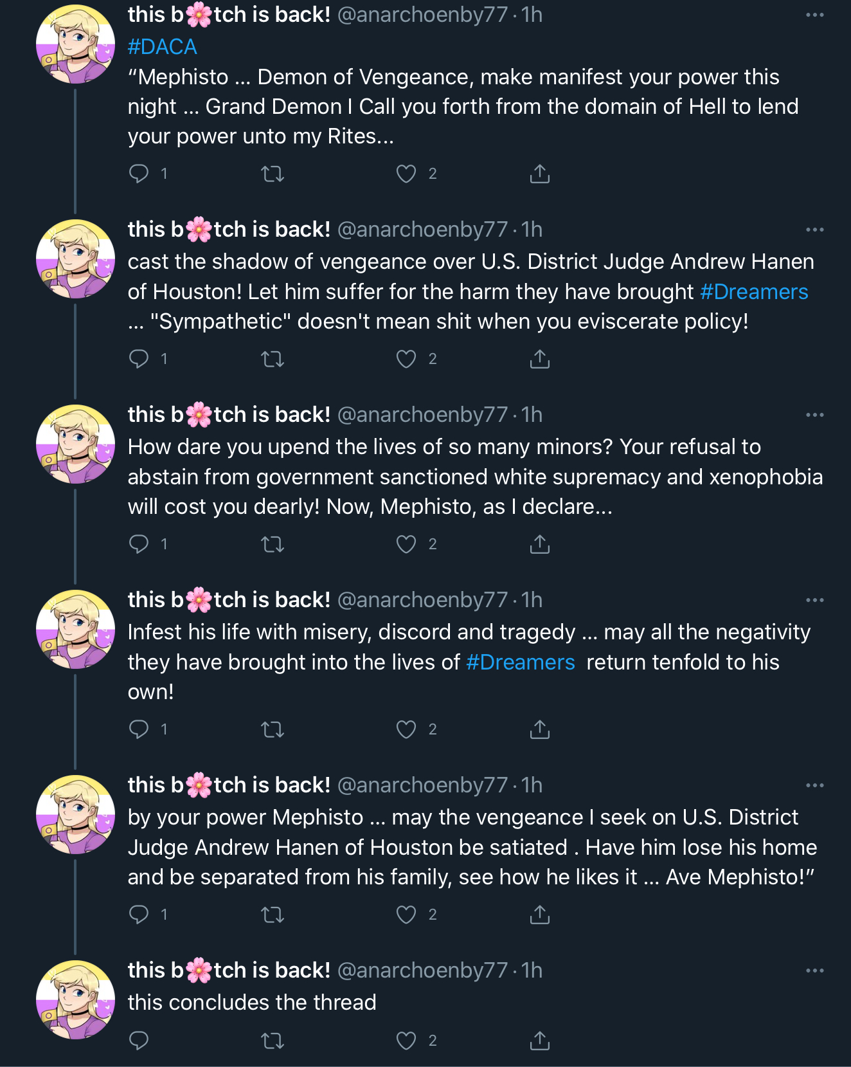Reply to the #DACA Mephisto tweet

point(139,174)
